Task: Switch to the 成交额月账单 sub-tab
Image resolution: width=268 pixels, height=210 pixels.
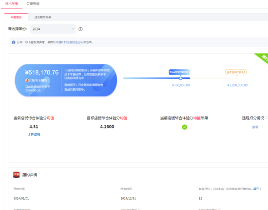Action: 43,17
